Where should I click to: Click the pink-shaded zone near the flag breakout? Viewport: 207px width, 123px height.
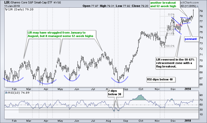coord(180,25)
